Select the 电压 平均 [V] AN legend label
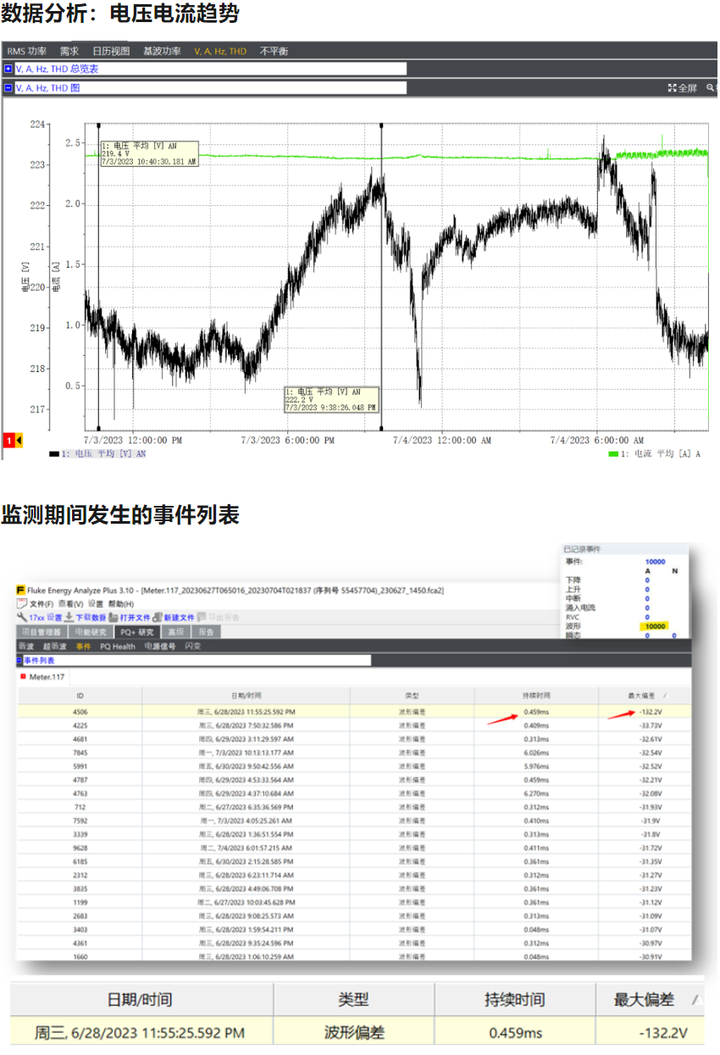 (x=104, y=454)
